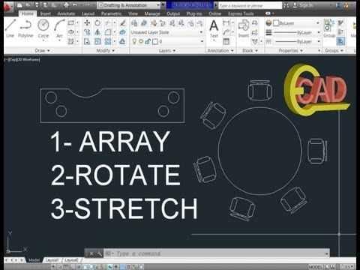360x270 pixels.
Task: Click the Rotate tool icon
Action: click(97, 23)
